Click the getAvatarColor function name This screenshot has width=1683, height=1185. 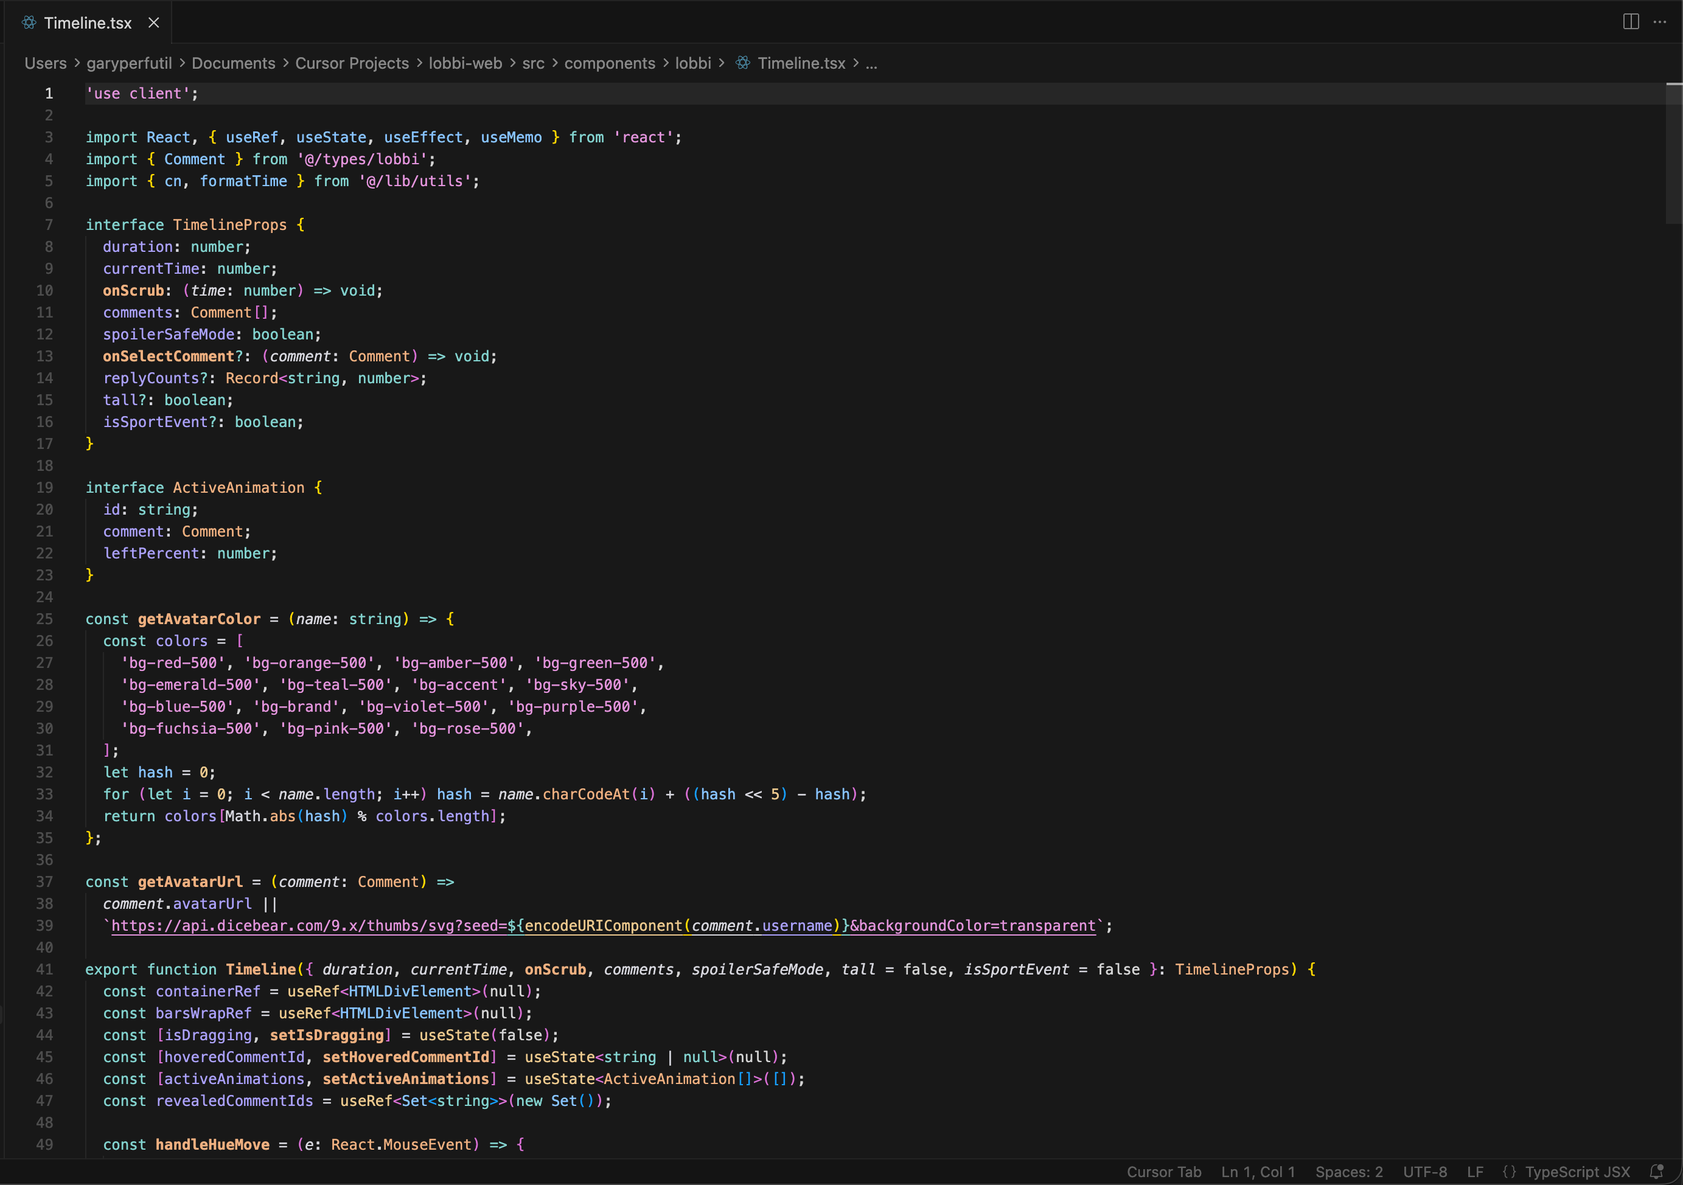pos(198,619)
